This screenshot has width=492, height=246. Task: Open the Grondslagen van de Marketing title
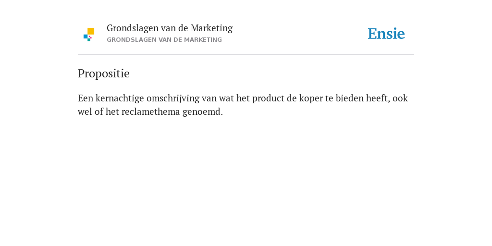click(x=170, y=28)
